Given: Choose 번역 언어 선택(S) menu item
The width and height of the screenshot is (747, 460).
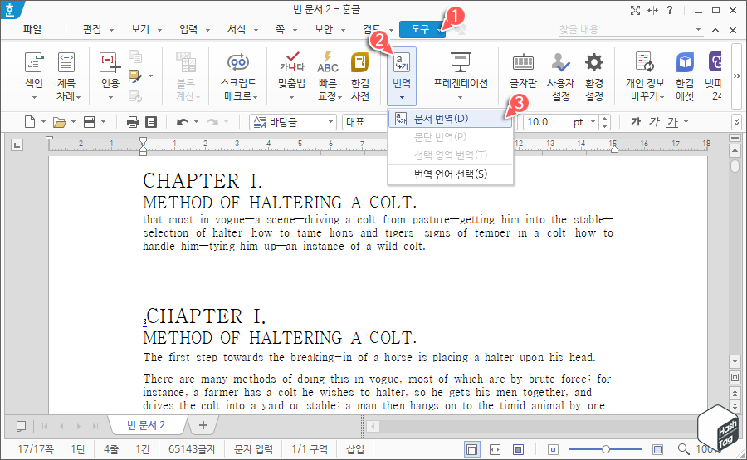Looking at the screenshot, I should click(x=450, y=174).
